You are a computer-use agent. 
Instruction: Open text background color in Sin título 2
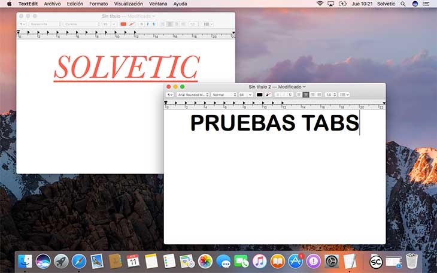[268, 95]
